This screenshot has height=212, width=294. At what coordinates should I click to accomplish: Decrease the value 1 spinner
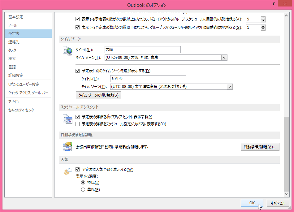(263, 29)
